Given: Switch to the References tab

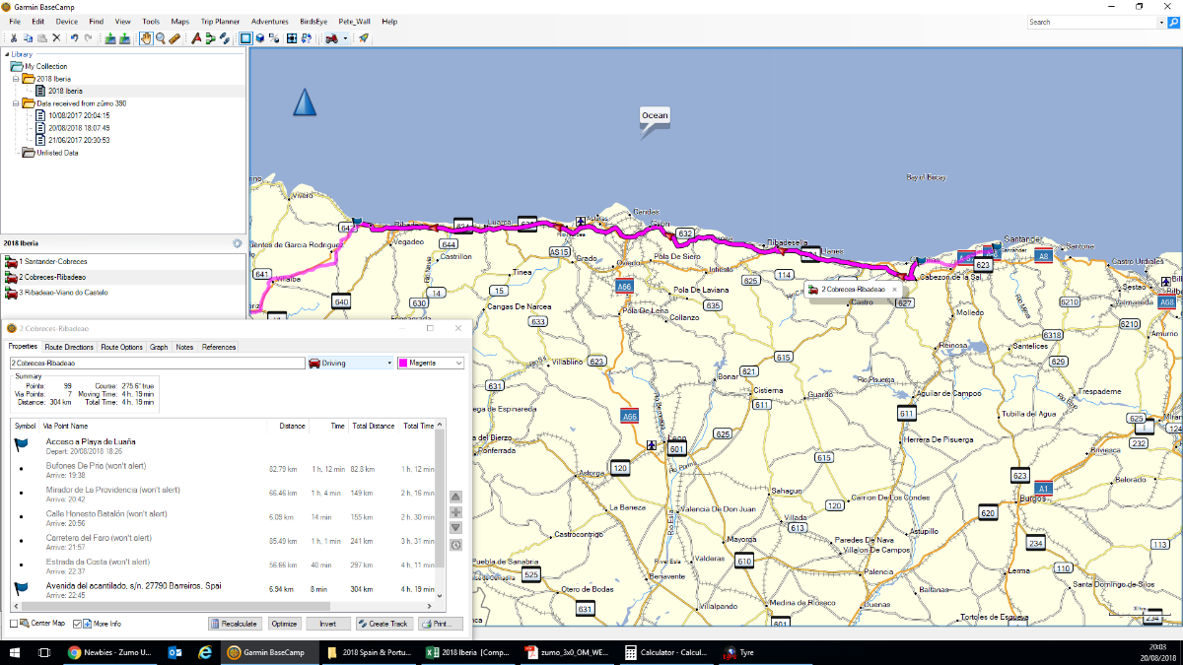Looking at the screenshot, I should coord(219,347).
